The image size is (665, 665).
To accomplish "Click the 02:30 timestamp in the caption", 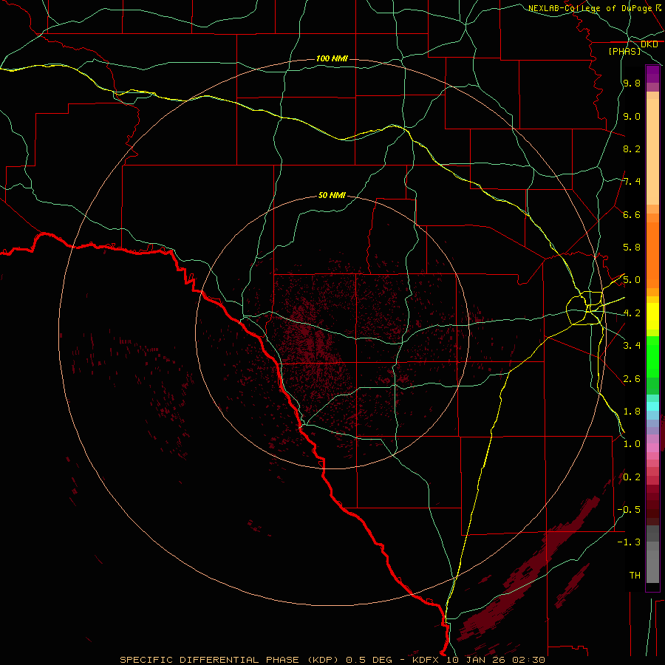I will (528, 660).
